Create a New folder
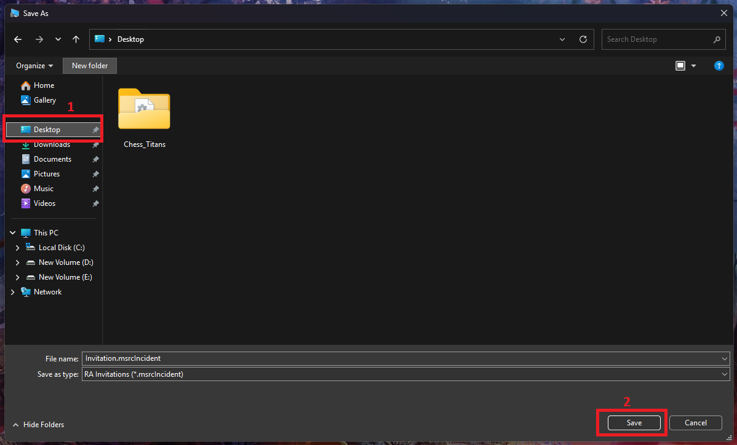 point(90,66)
